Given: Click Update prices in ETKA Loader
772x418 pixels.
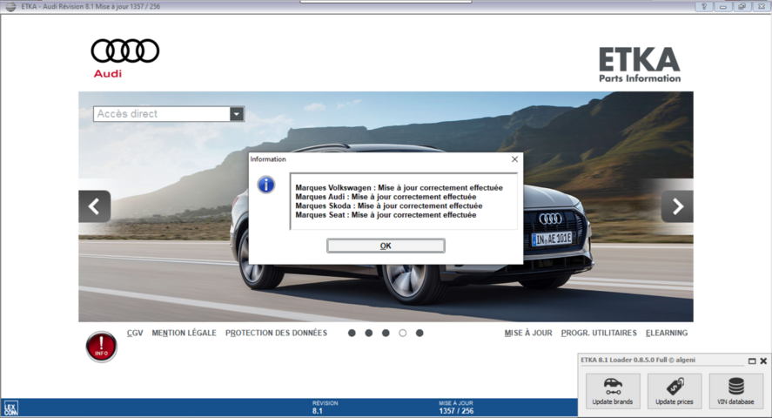Looking at the screenshot, I should (x=675, y=391).
